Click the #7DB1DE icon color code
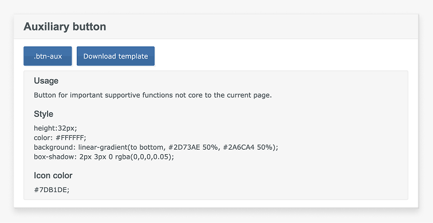Viewport: 433px width, 223px height. 50,190
